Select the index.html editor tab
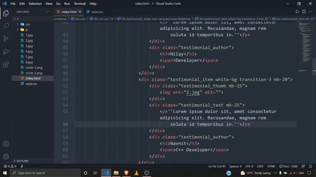 tap(69, 12)
